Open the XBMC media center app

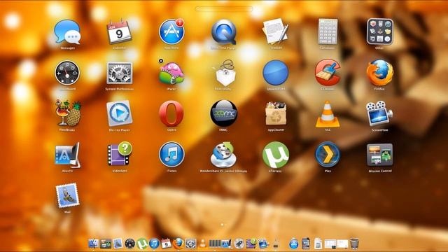[x=224, y=113]
